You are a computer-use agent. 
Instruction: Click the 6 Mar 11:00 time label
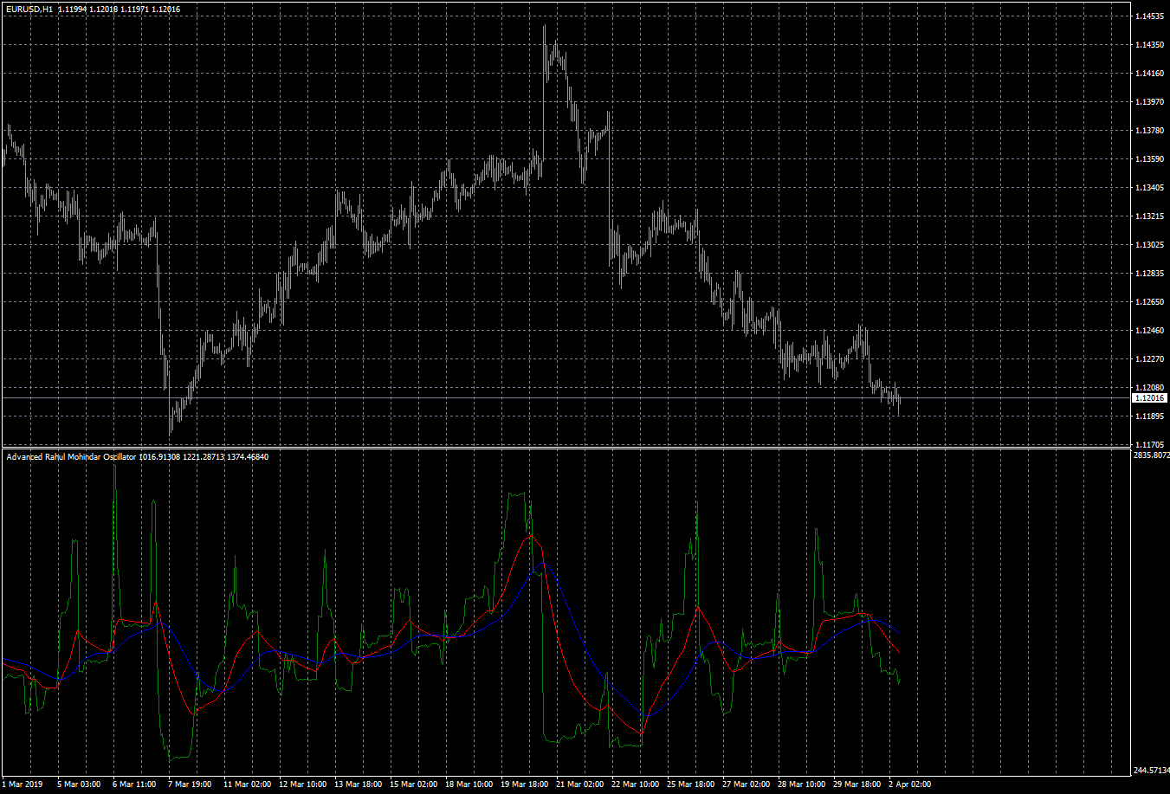(134, 784)
